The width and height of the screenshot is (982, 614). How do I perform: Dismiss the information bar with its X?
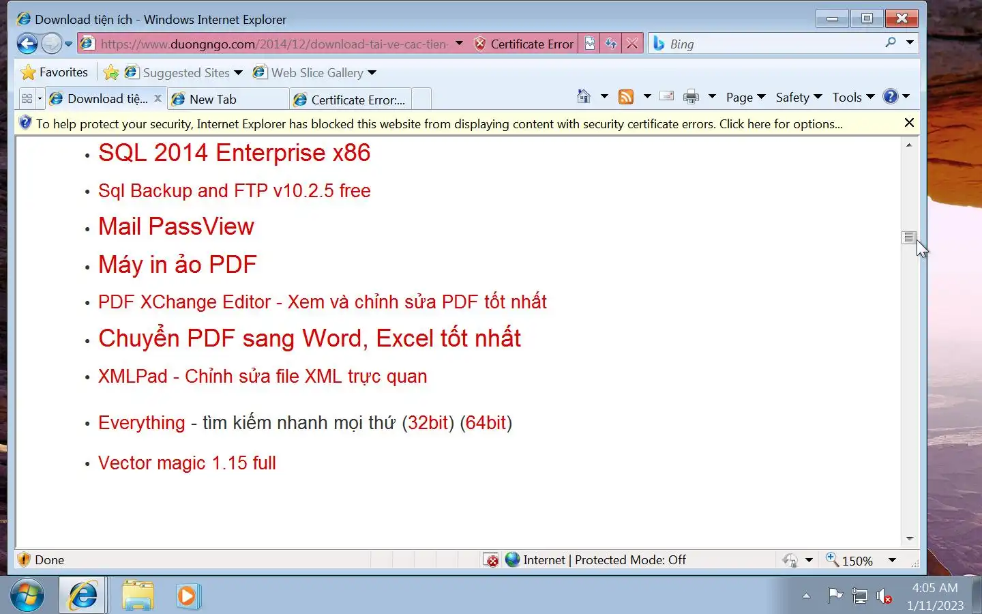coord(909,123)
